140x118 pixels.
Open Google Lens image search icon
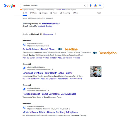coord(95,6)
